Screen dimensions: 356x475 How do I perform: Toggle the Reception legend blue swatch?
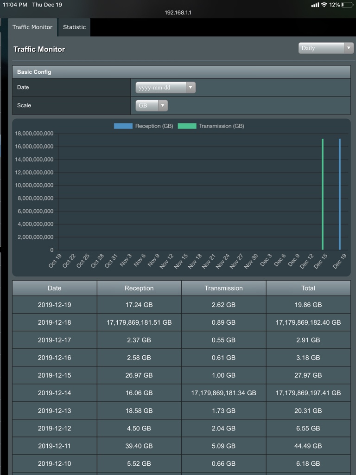coord(123,126)
